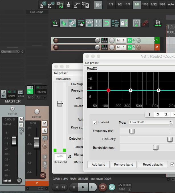Open master track settings gear
175x193 pixels.
19,180
